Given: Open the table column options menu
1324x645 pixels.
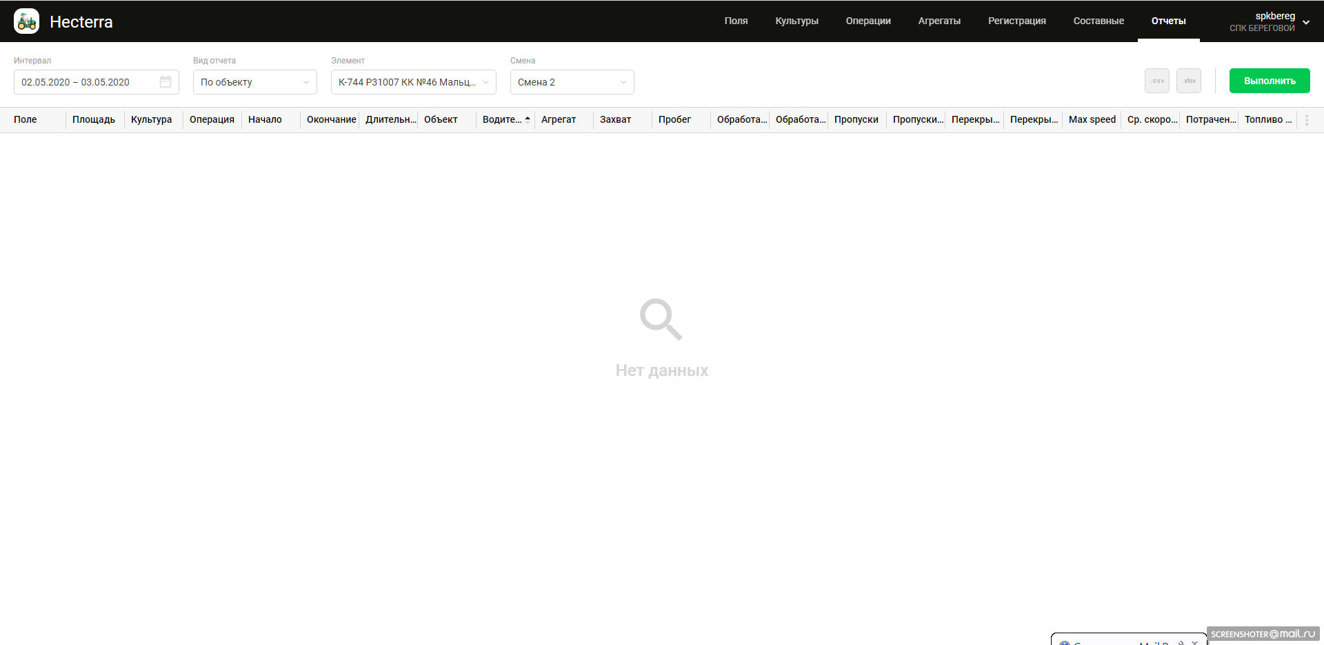Looking at the screenshot, I should [x=1306, y=120].
